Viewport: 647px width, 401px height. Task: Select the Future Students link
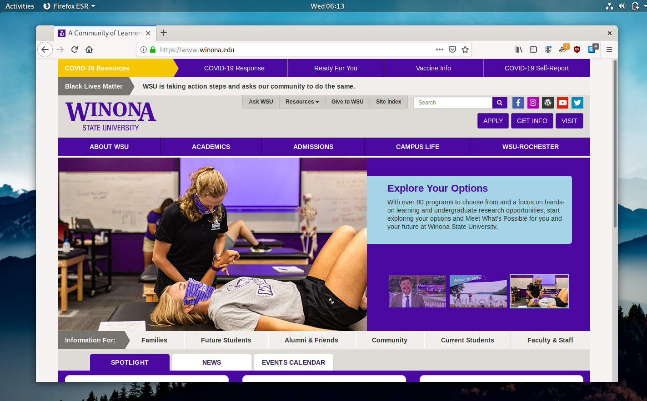(x=226, y=340)
